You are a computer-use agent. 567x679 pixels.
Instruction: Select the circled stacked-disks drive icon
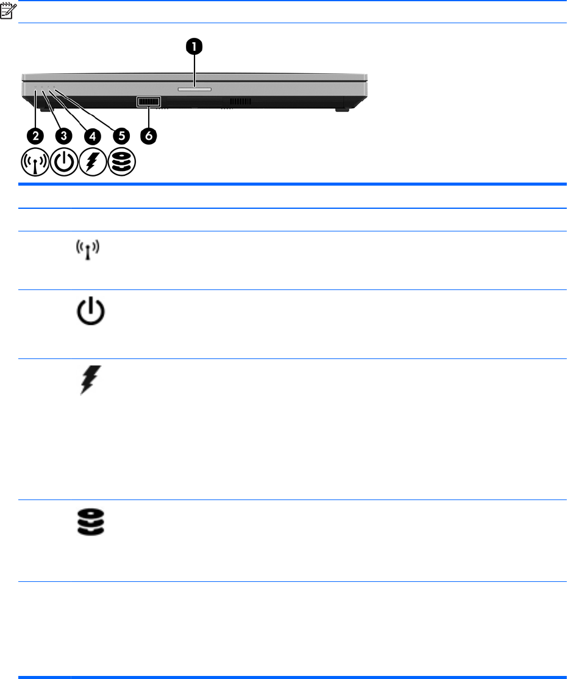point(121,162)
